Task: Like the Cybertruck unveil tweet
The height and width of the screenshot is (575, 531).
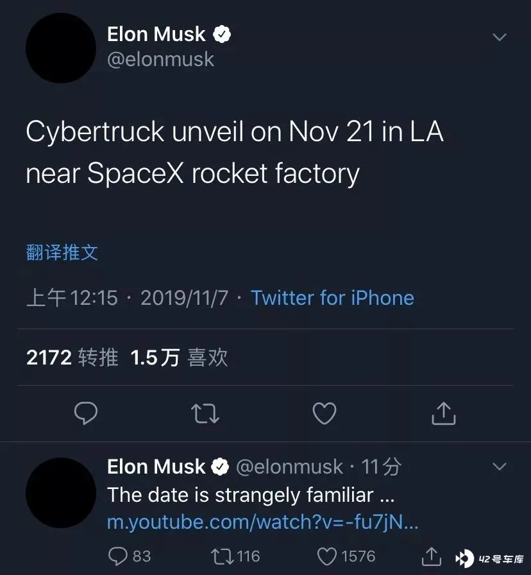Action: [324, 413]
